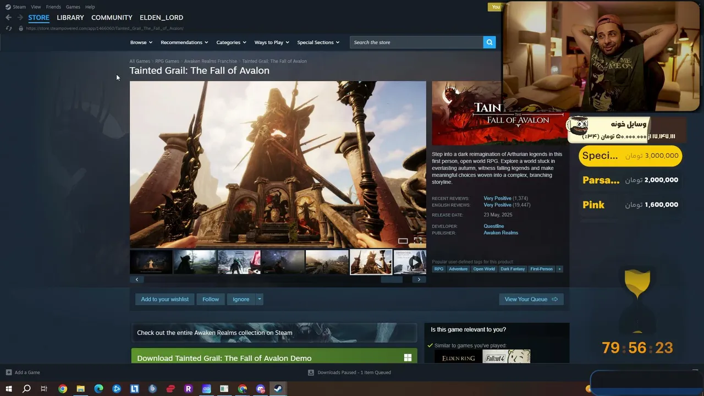This screenshot has height=396, width=704.
Task: Go forward with the Steam forward arrow
Action: coord(20,18)
